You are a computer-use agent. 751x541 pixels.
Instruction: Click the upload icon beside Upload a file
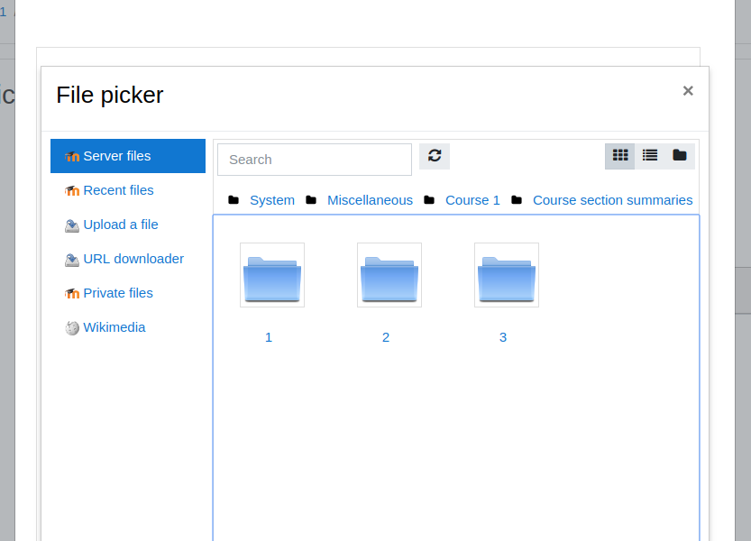coord(72,225)
